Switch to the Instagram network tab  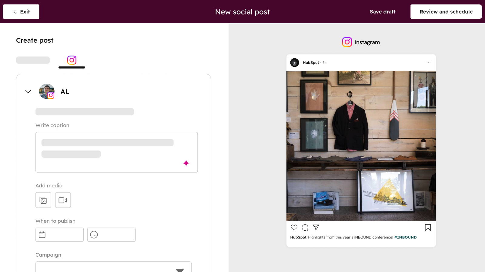tap(72, 60)
